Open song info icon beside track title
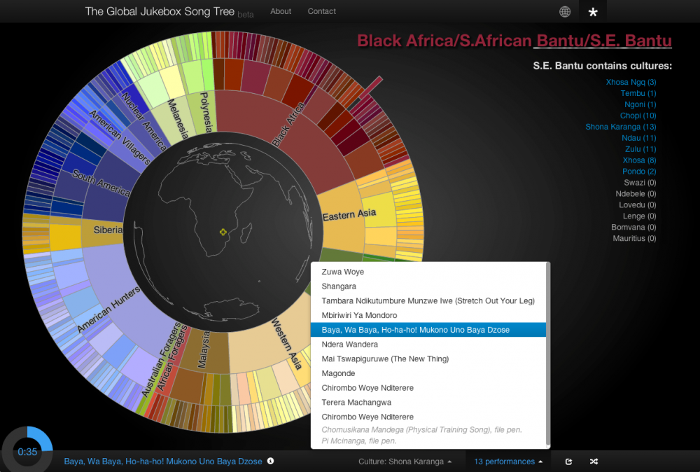700x472 pixels. coord(270,461)
